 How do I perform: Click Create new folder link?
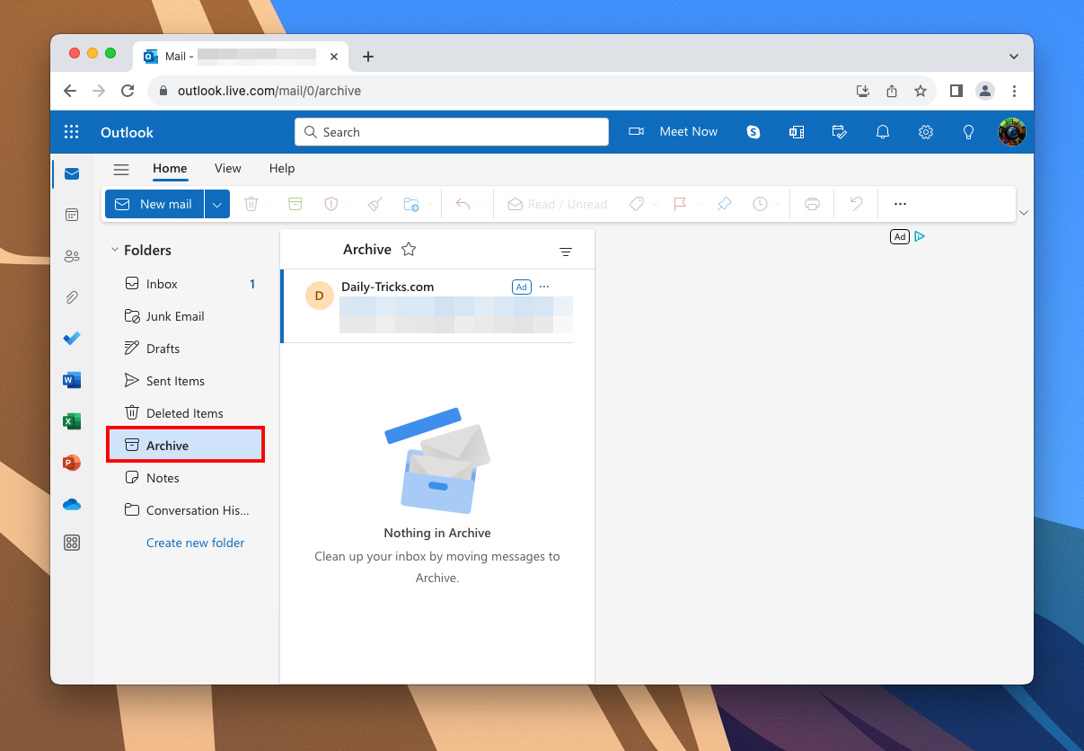(x=195, y=543)
